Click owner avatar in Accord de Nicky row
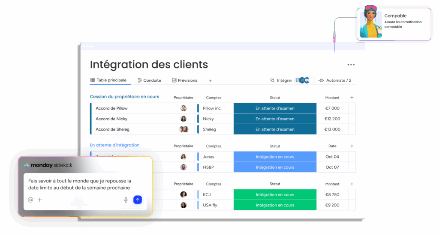This screenshot has height=236, width=439. (x=183, y=119)
